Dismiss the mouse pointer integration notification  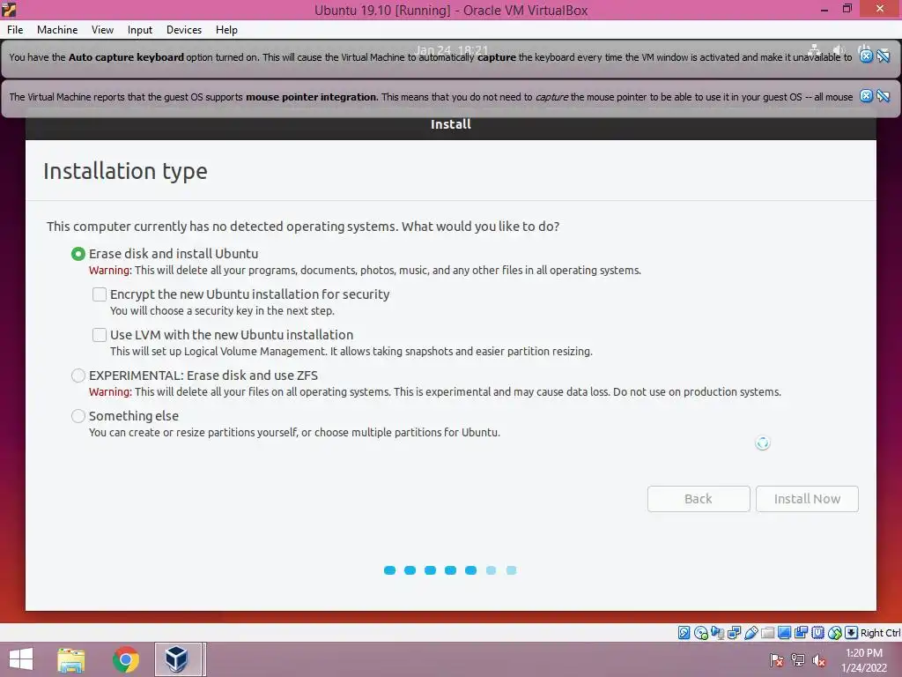pos(867,96)
